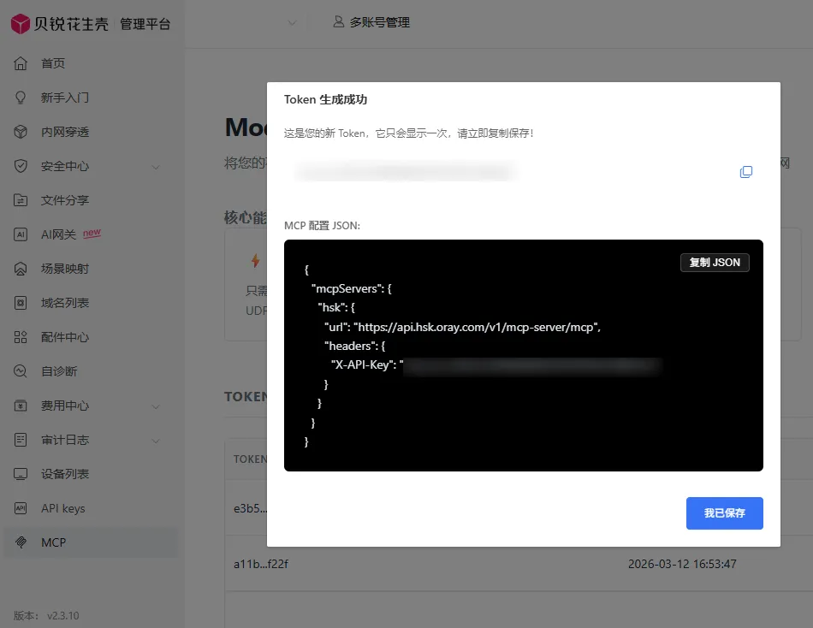813x628 pixels.
Task: Click the 我已保存 button
Action: [x=724, y=513]
